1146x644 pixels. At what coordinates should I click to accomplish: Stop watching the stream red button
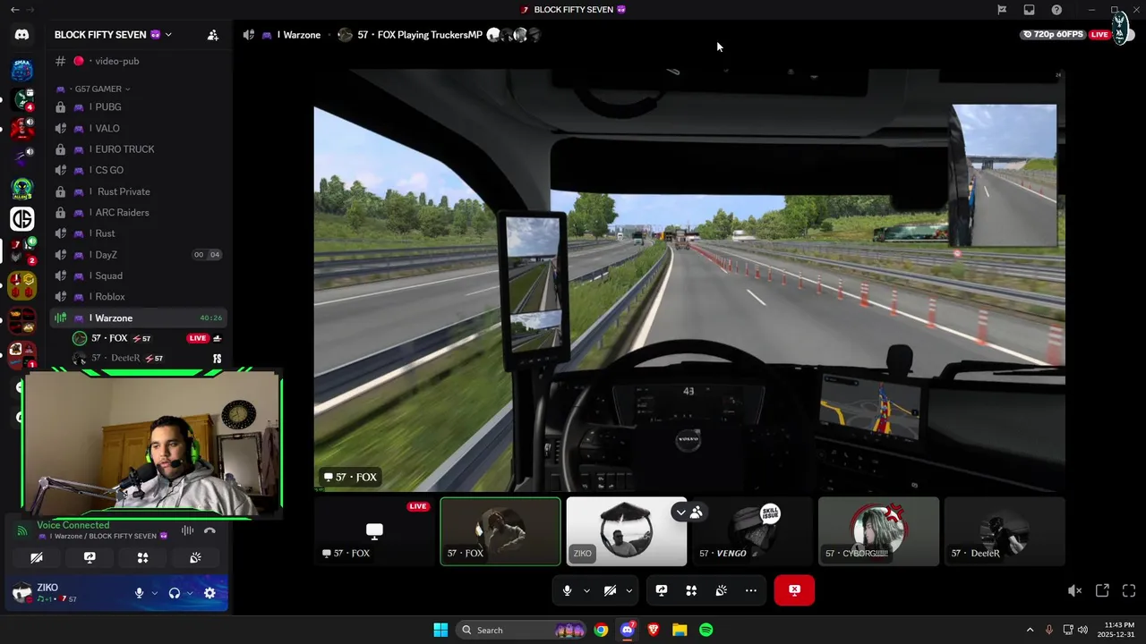tap(794, 590)
